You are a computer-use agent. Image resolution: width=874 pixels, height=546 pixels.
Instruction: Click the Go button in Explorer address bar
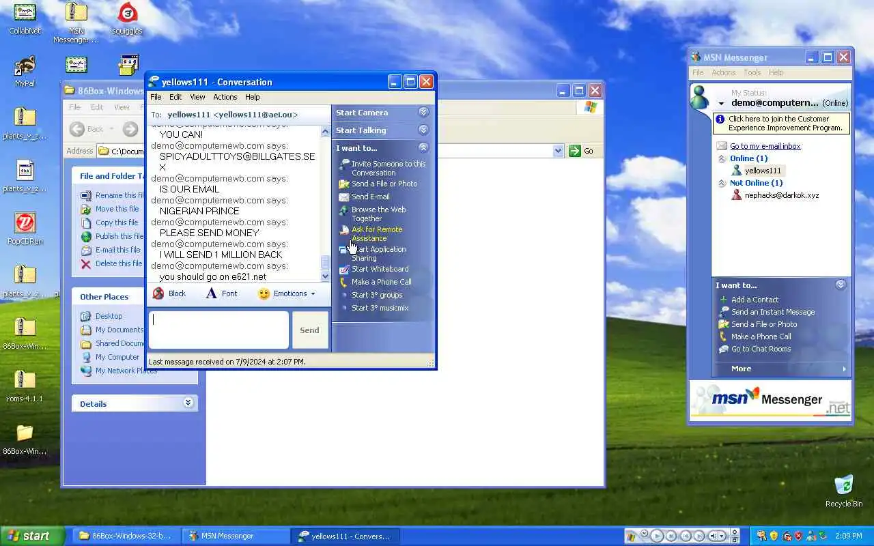click(582, 151)
